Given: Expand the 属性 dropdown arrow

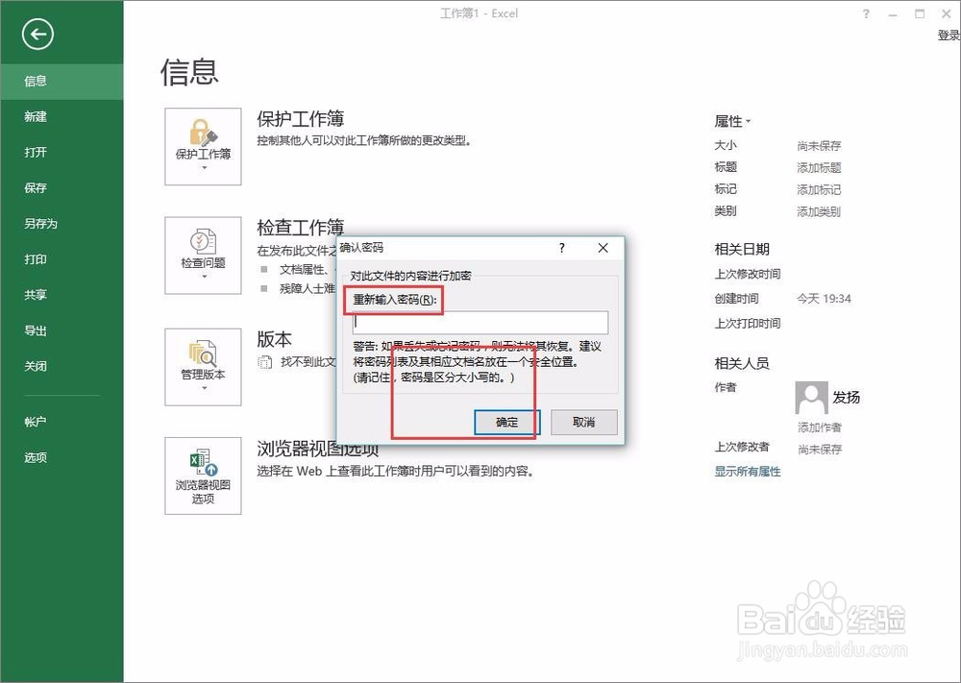Looking at the screenshot, I should pos(749,121).
